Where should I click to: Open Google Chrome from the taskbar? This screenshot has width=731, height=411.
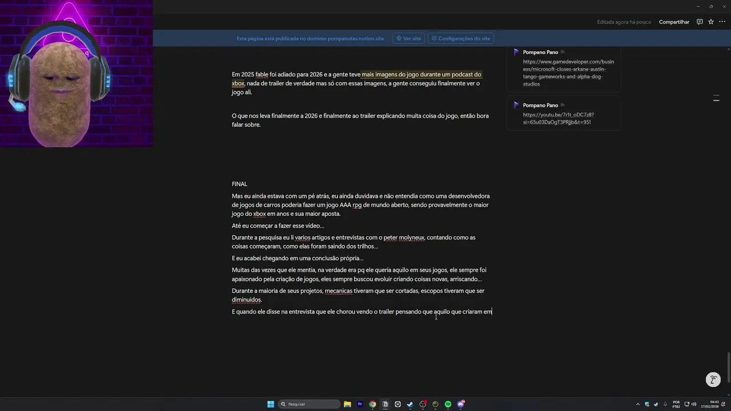[372, 404]
